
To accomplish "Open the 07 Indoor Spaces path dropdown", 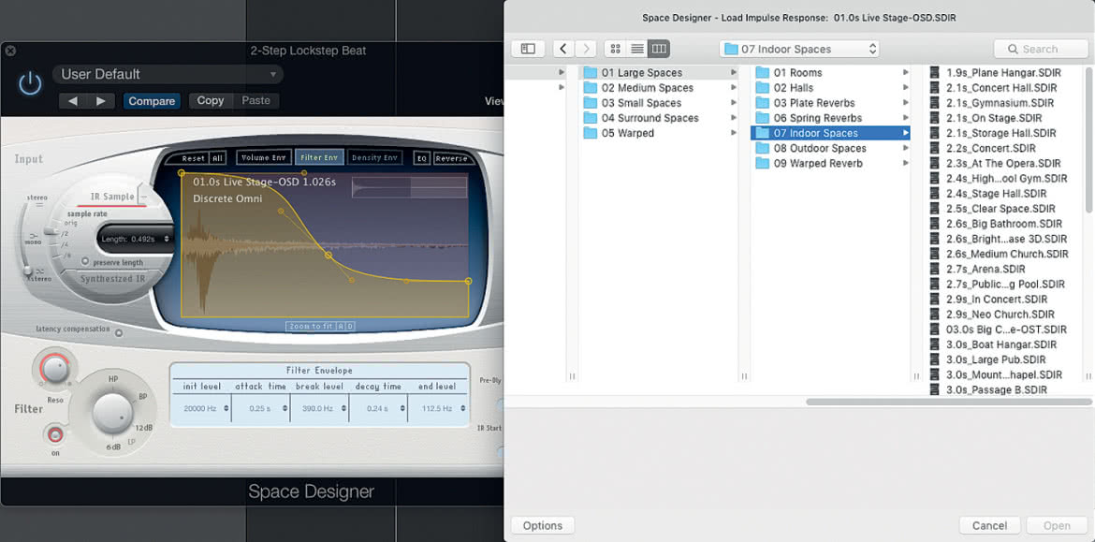I will click(x=799, y=49).
